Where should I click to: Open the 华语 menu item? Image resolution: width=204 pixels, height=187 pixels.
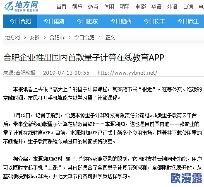click(156, 7)
